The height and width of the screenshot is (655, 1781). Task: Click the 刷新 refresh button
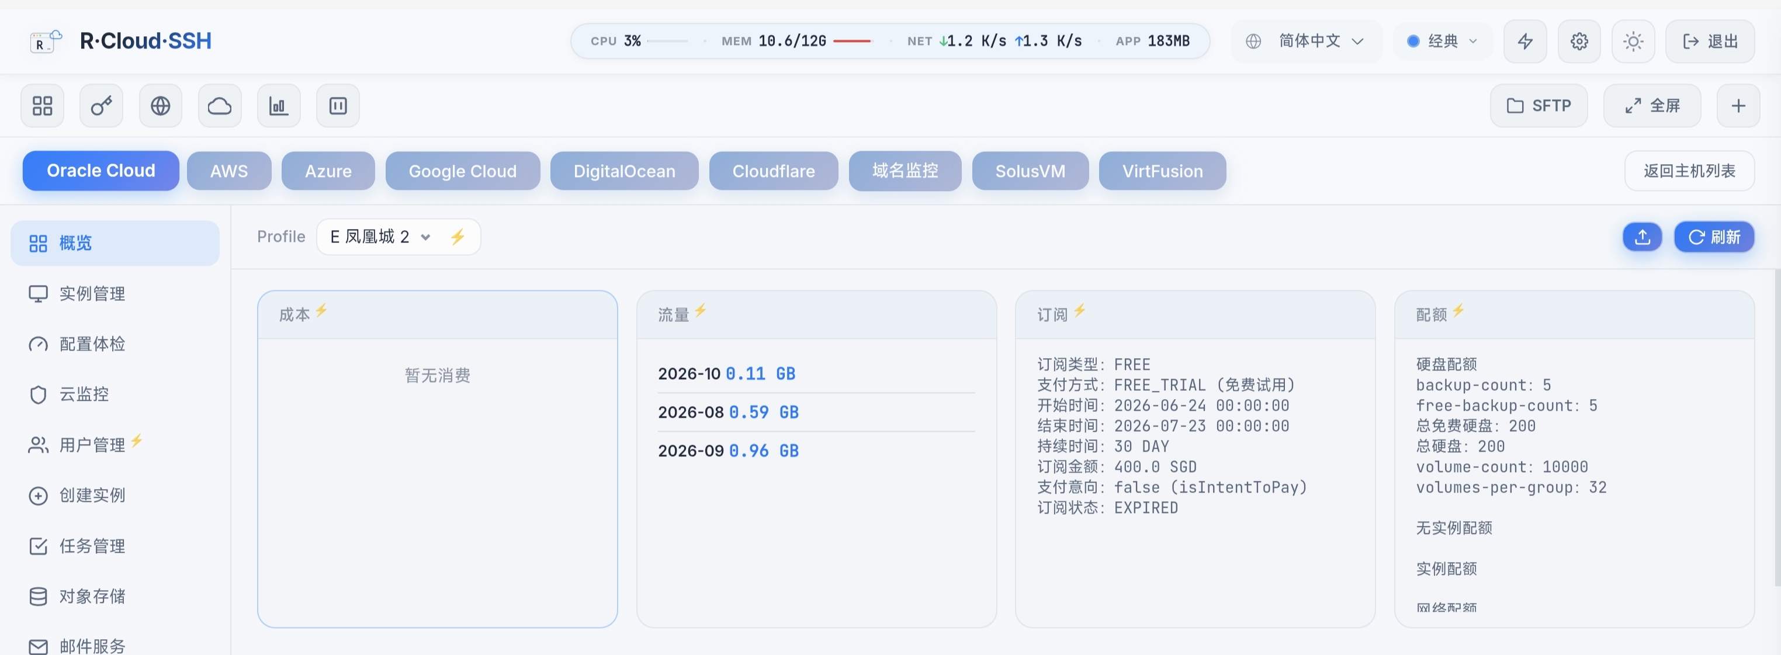1714,237
